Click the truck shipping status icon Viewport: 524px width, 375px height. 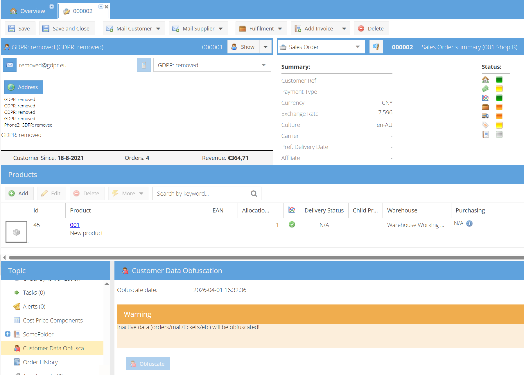(x=485, y=116)
